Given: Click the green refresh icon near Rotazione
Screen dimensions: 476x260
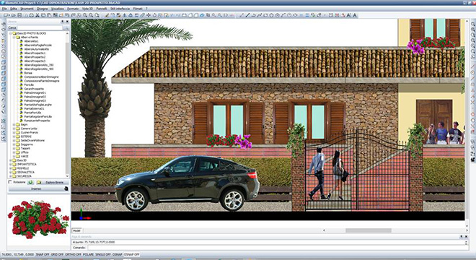Looking at the screenshot, I should 30,182.
